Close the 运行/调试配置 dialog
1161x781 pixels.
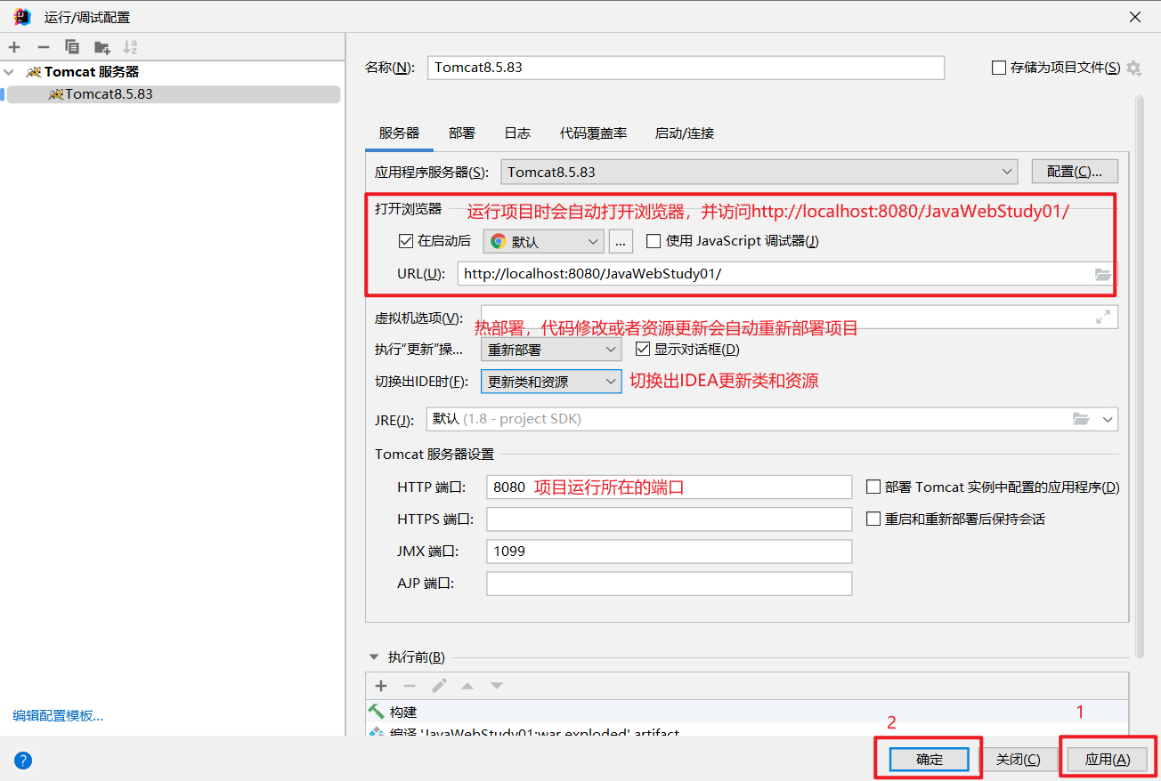coord(1135,17)
